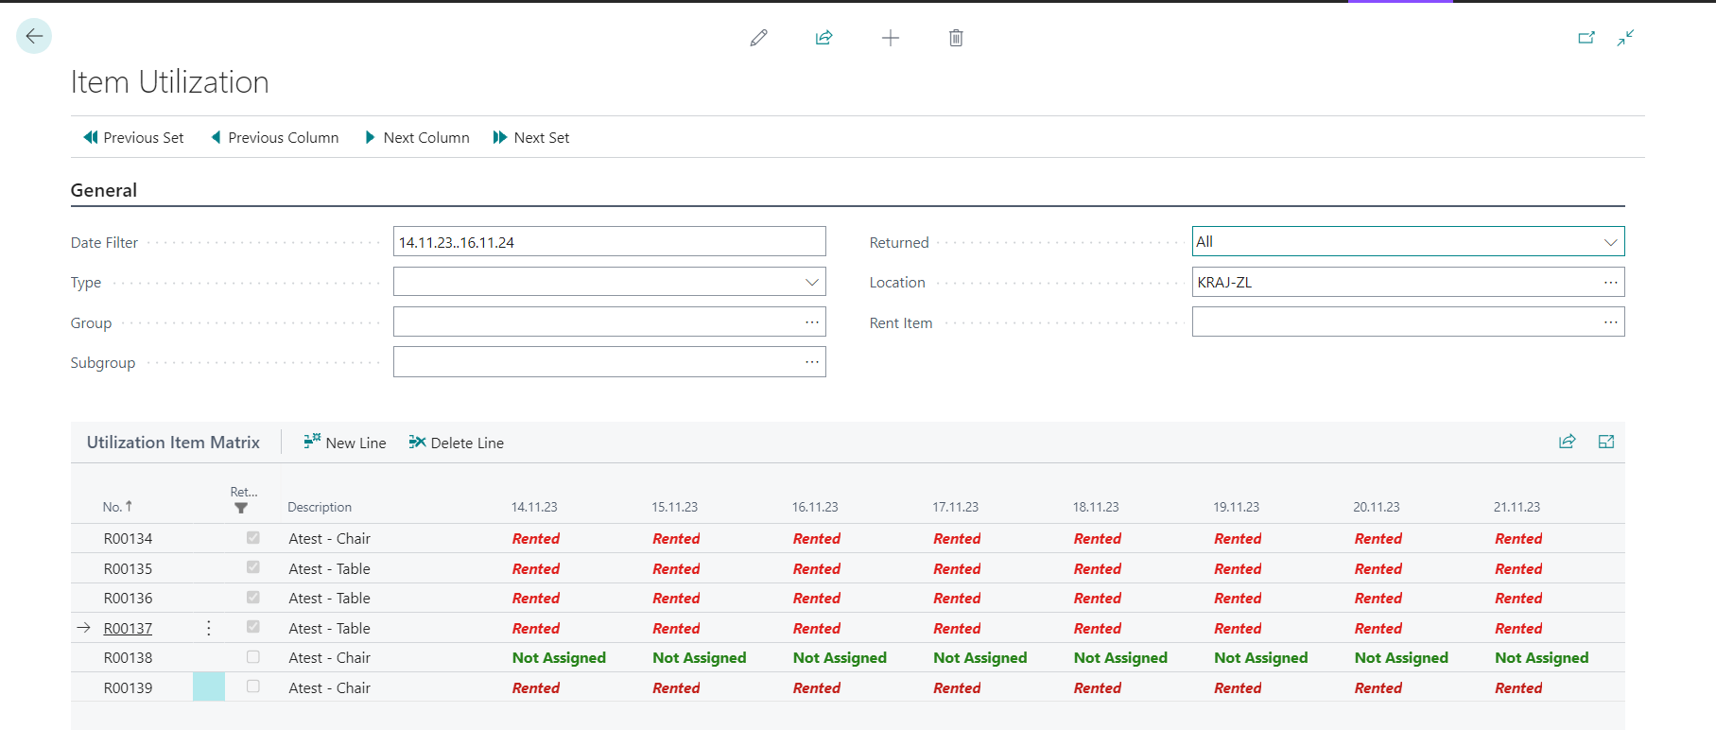Viewport: 1716px width, 730px height.
Task: Open Location lookup ellipsis
Action: tap(1610, 282)
